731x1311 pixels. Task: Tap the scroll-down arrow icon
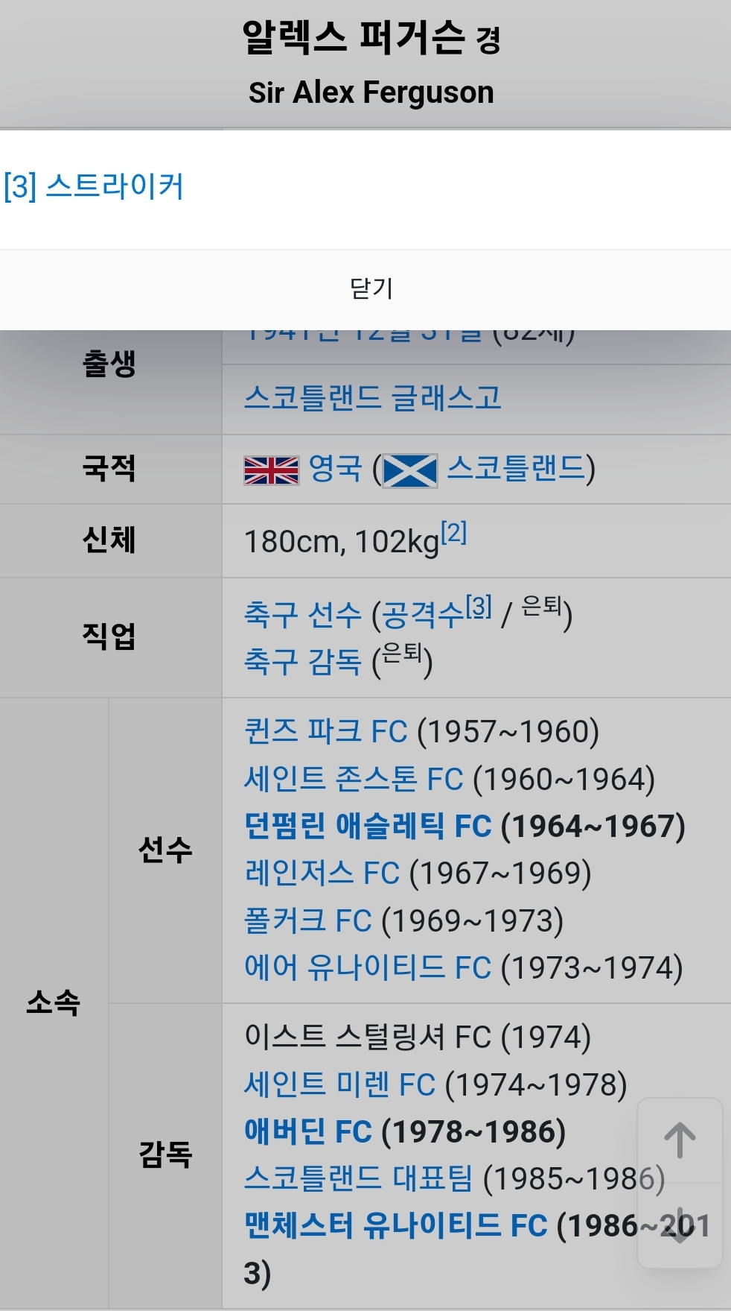point(680,1225)
